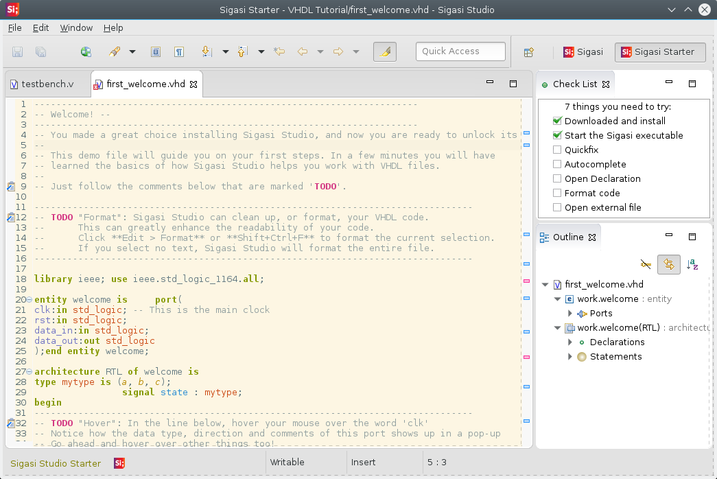Navigate forward with the right arrow icon
The height and width of the screenshot is (479, 717).
[x=338, y=51]
